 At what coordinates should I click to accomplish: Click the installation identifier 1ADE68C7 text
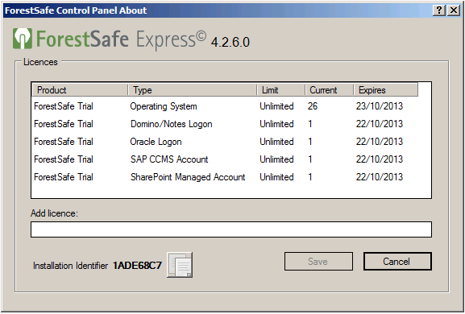137,265
